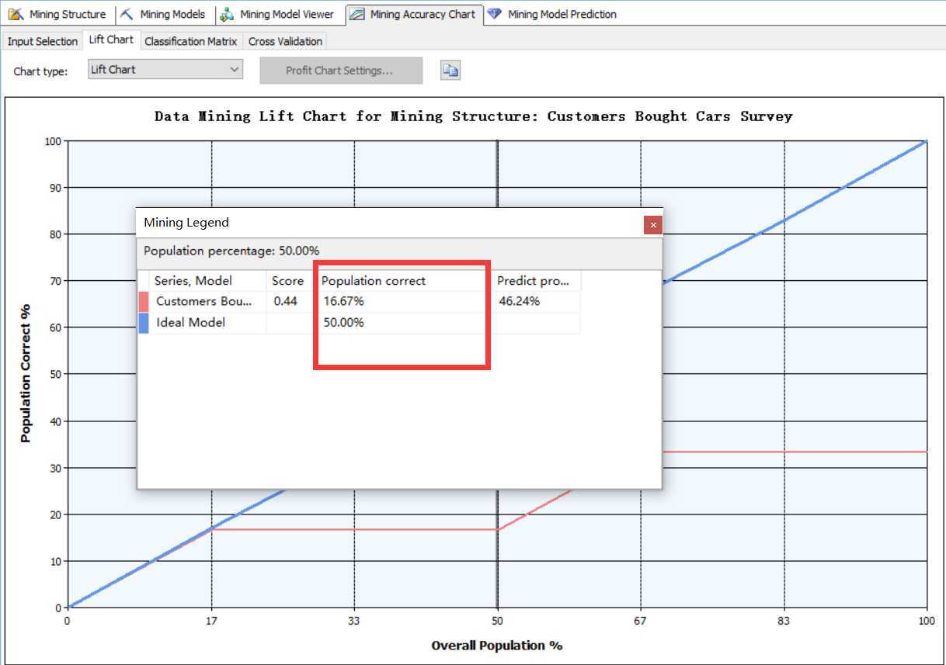
Task: Select the Lift Chart sub-tab
Action: click(x=111, y=40)
